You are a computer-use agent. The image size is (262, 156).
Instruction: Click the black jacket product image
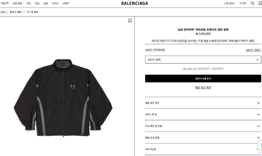pos(63,98)
